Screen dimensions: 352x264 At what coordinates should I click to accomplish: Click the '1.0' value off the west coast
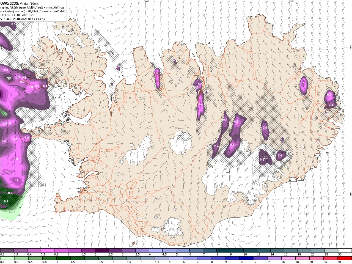8,172
